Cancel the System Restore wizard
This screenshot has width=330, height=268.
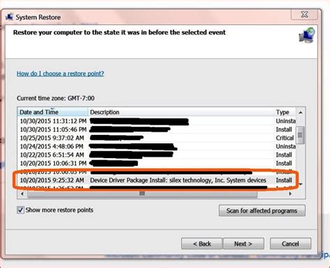[x=290, y=244]
